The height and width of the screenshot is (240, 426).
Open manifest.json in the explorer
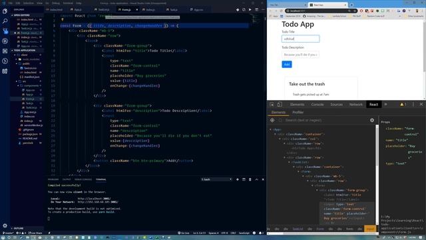pos(31,77)
